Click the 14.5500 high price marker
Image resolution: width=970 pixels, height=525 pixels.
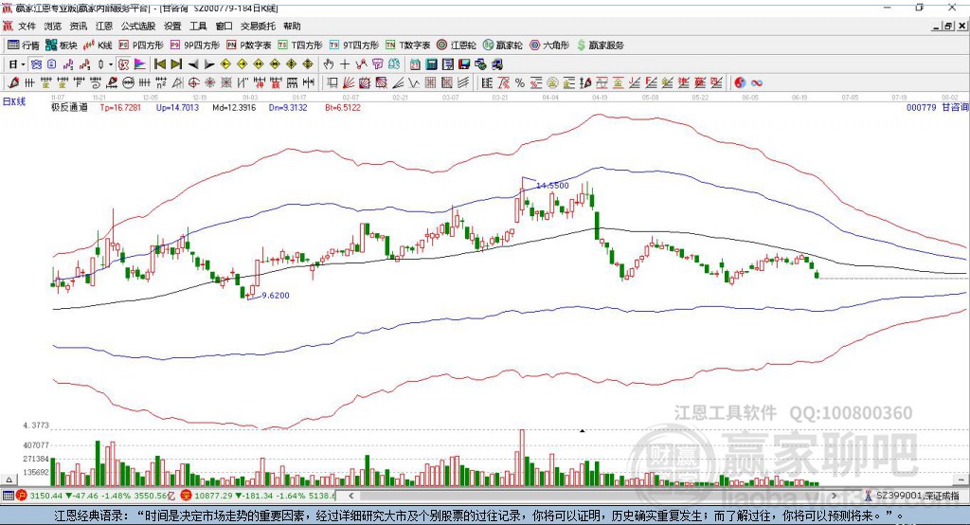point(552,186)
